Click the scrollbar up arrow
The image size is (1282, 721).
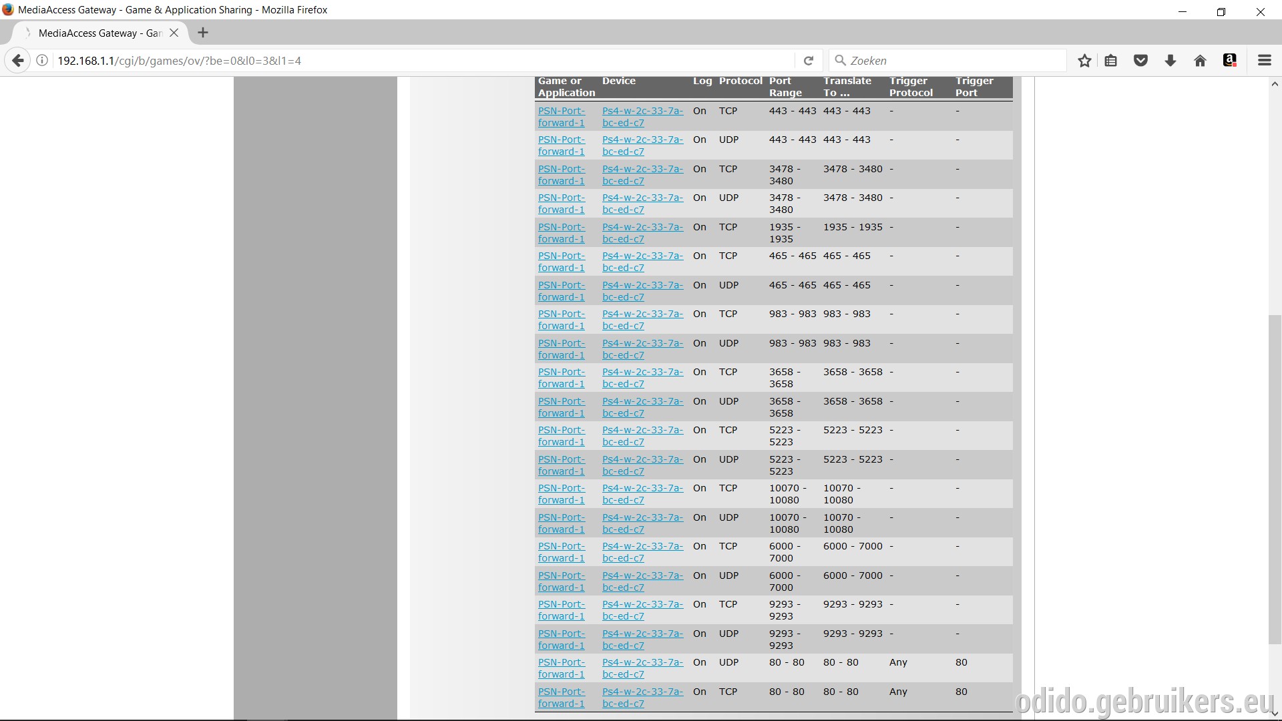(x=1275, y=84)
